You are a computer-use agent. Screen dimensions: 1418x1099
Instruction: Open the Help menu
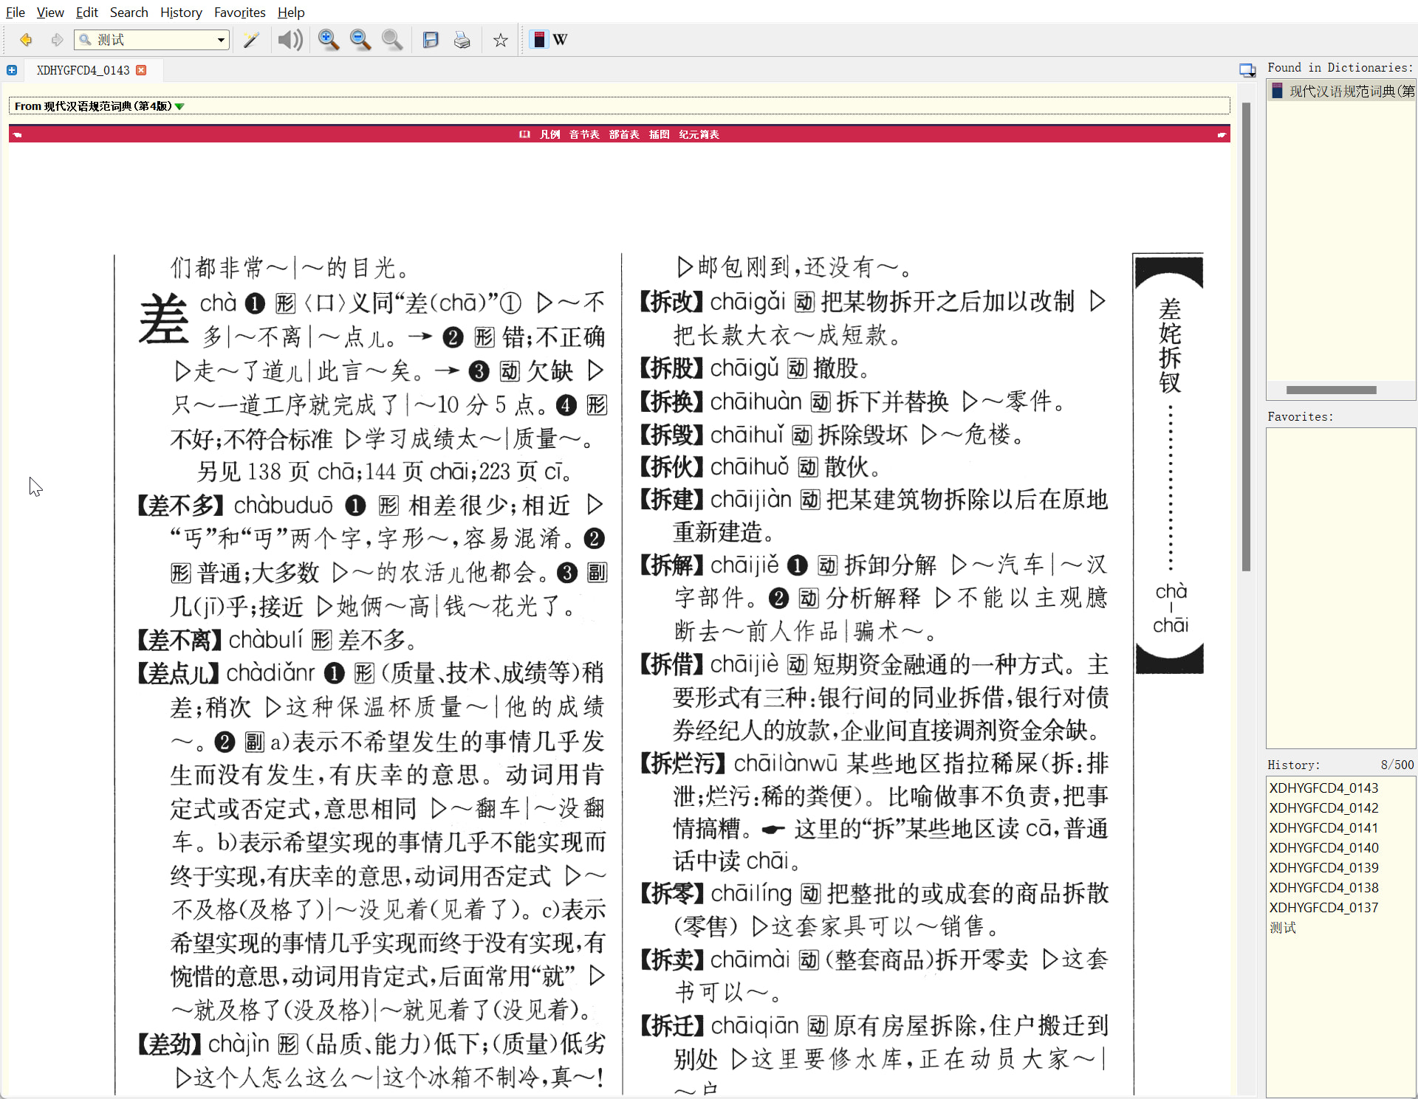291,13
